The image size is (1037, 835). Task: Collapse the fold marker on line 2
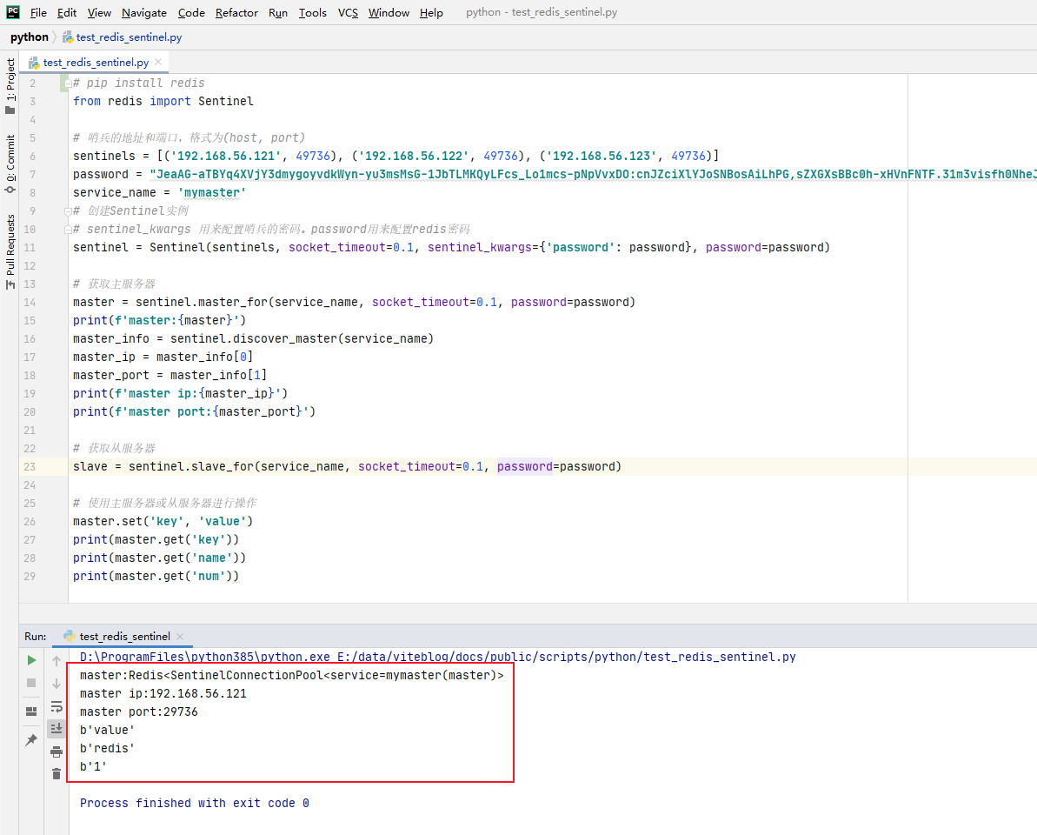point(68,83)
